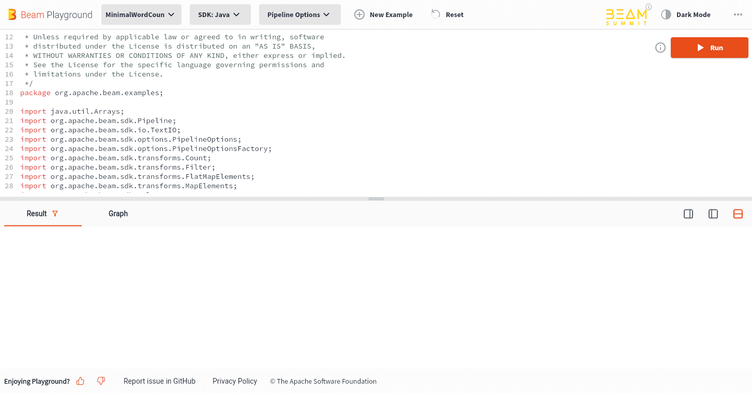Create a New Example
The width and height of the screenshot is (752, 393).
(383, 14)
